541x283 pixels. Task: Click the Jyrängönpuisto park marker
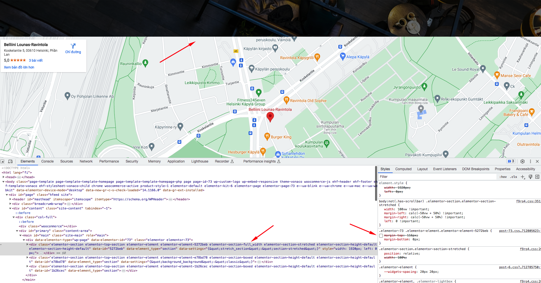(x=424, y=87)
